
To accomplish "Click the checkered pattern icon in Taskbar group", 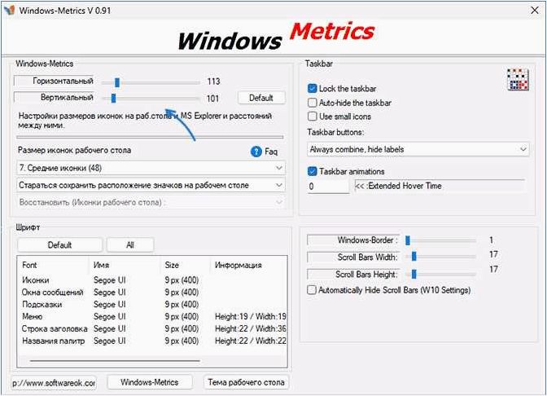I will pyautogui.click(x=518, y=80).
